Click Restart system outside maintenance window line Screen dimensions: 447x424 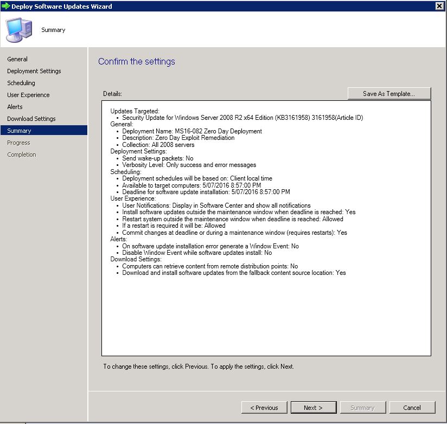pos(233,219)
